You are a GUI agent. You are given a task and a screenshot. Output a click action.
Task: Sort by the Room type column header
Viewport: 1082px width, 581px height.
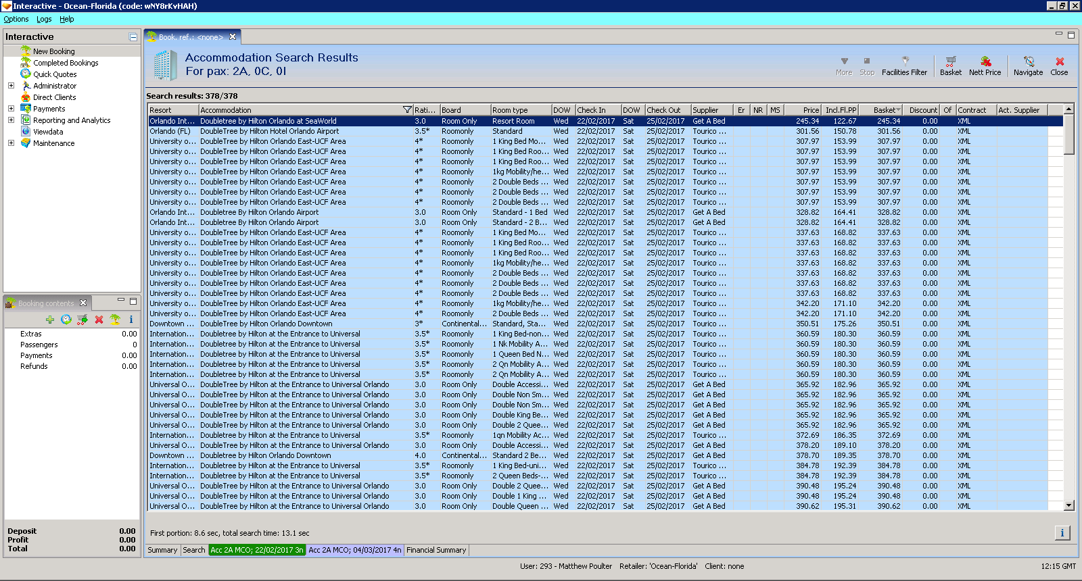click(x=521, y=110)
